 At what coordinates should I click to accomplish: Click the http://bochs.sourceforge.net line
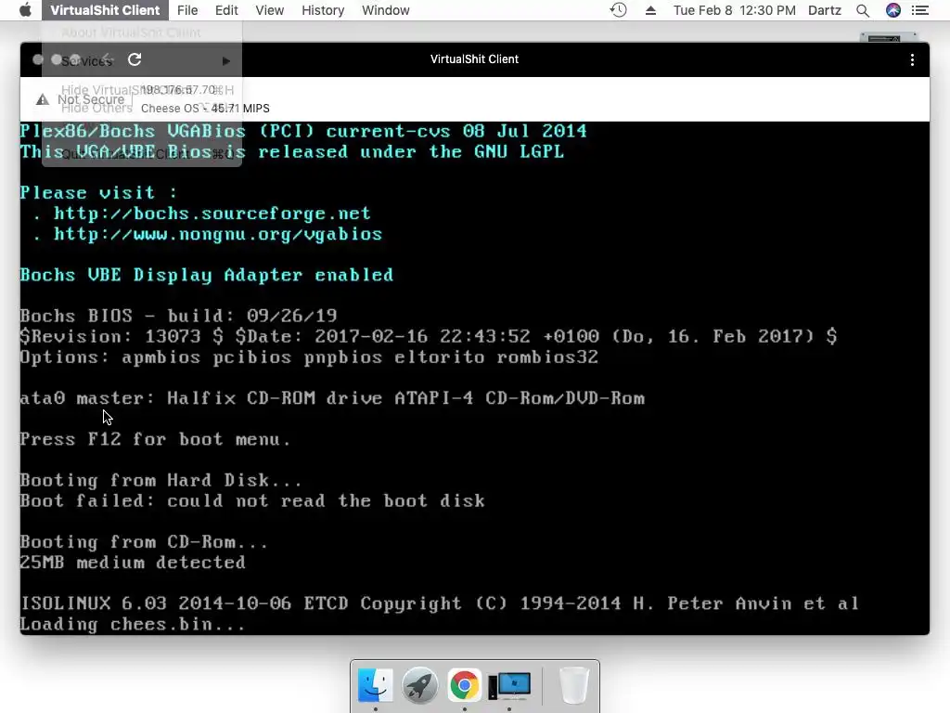pyautogui.click(x=212, y=214)
